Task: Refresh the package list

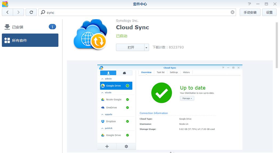Action: pyautogui.click(x=31, y=12)
